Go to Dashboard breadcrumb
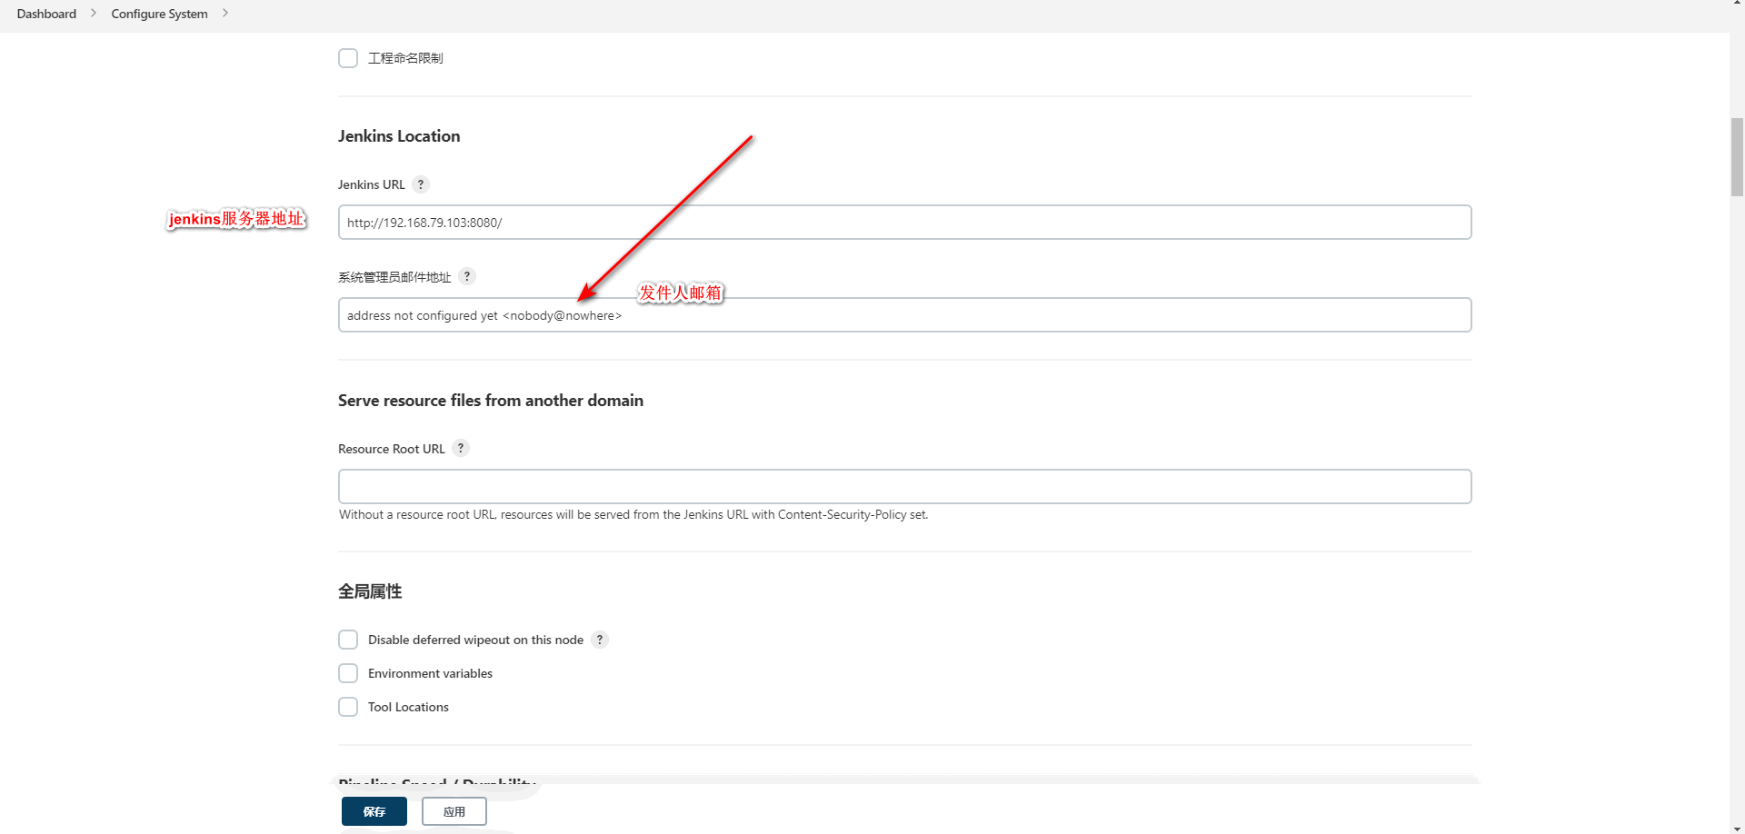 46,14
